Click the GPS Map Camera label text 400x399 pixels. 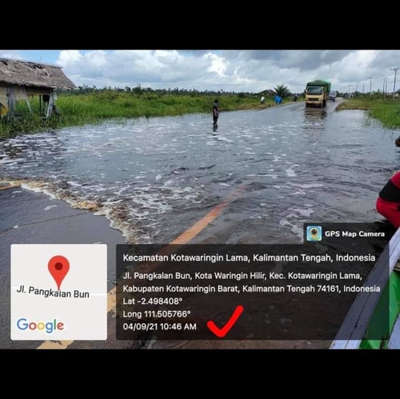tap(354, 234)
